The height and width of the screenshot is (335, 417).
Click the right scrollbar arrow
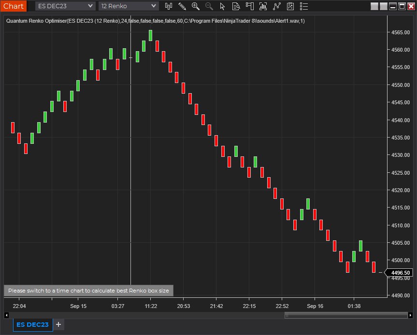click(410, 315)
